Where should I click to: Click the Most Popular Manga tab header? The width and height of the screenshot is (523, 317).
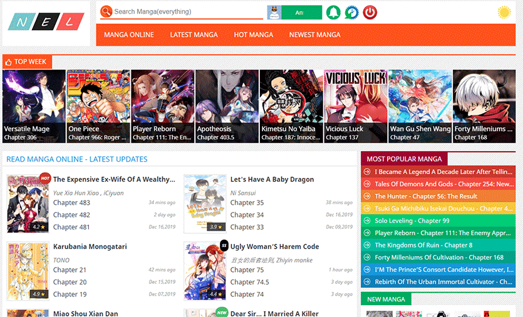click(404, 159)
